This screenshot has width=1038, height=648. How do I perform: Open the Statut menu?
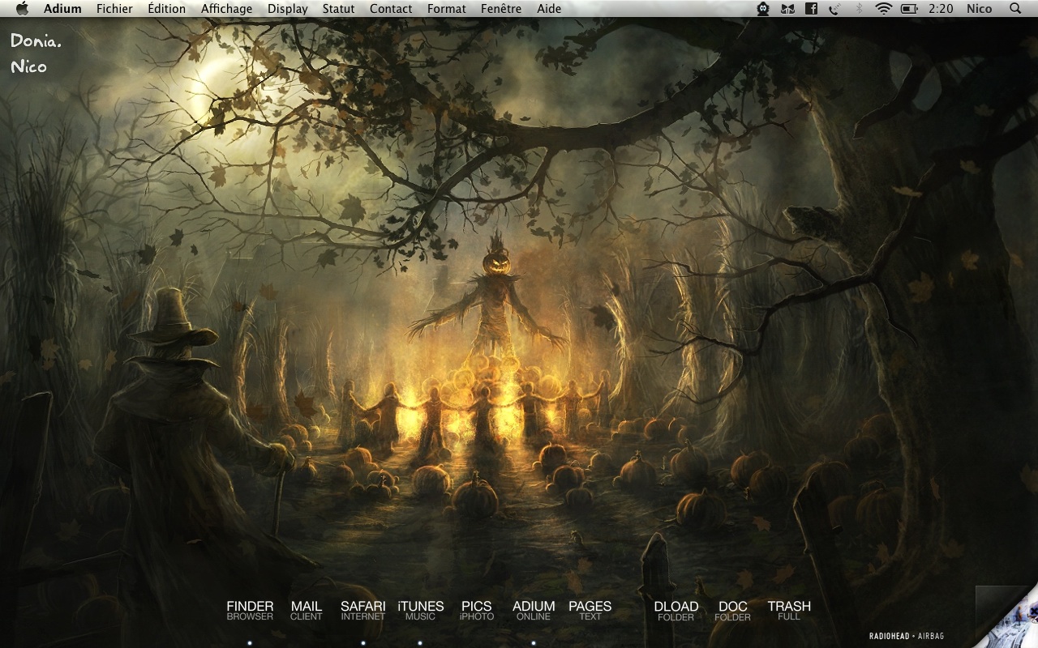pyautogui.click(x=338, y=9)
